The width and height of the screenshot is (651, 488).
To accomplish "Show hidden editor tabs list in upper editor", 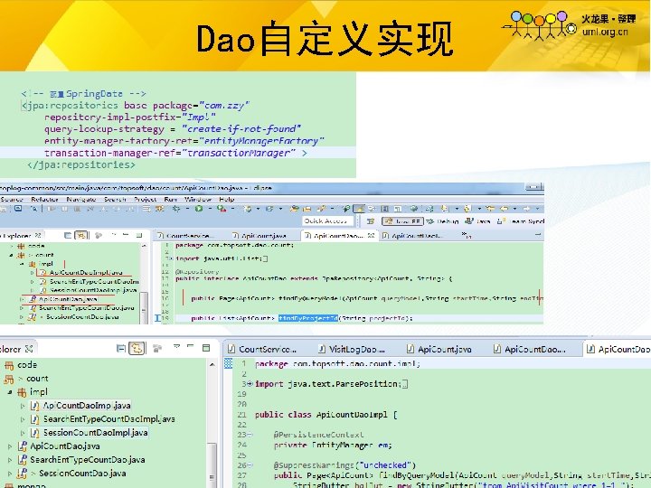I will 467,235.
